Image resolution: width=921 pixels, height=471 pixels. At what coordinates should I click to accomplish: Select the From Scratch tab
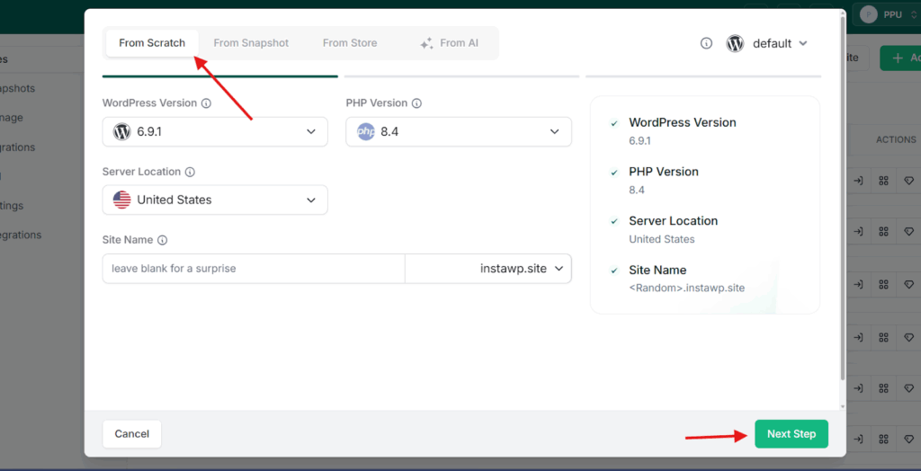(x=152, y=43)
